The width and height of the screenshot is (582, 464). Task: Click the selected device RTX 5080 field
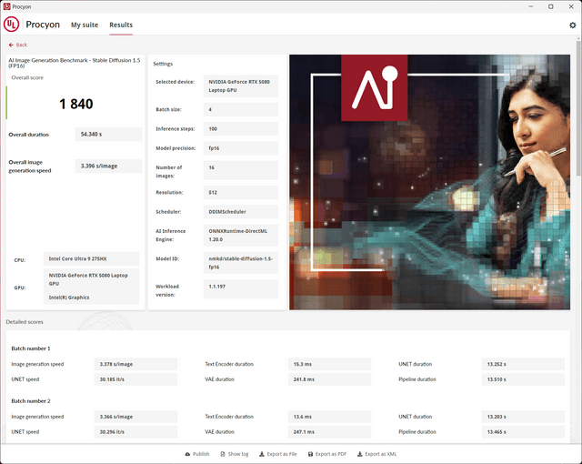pyautogui.click(x=240, y=86)
